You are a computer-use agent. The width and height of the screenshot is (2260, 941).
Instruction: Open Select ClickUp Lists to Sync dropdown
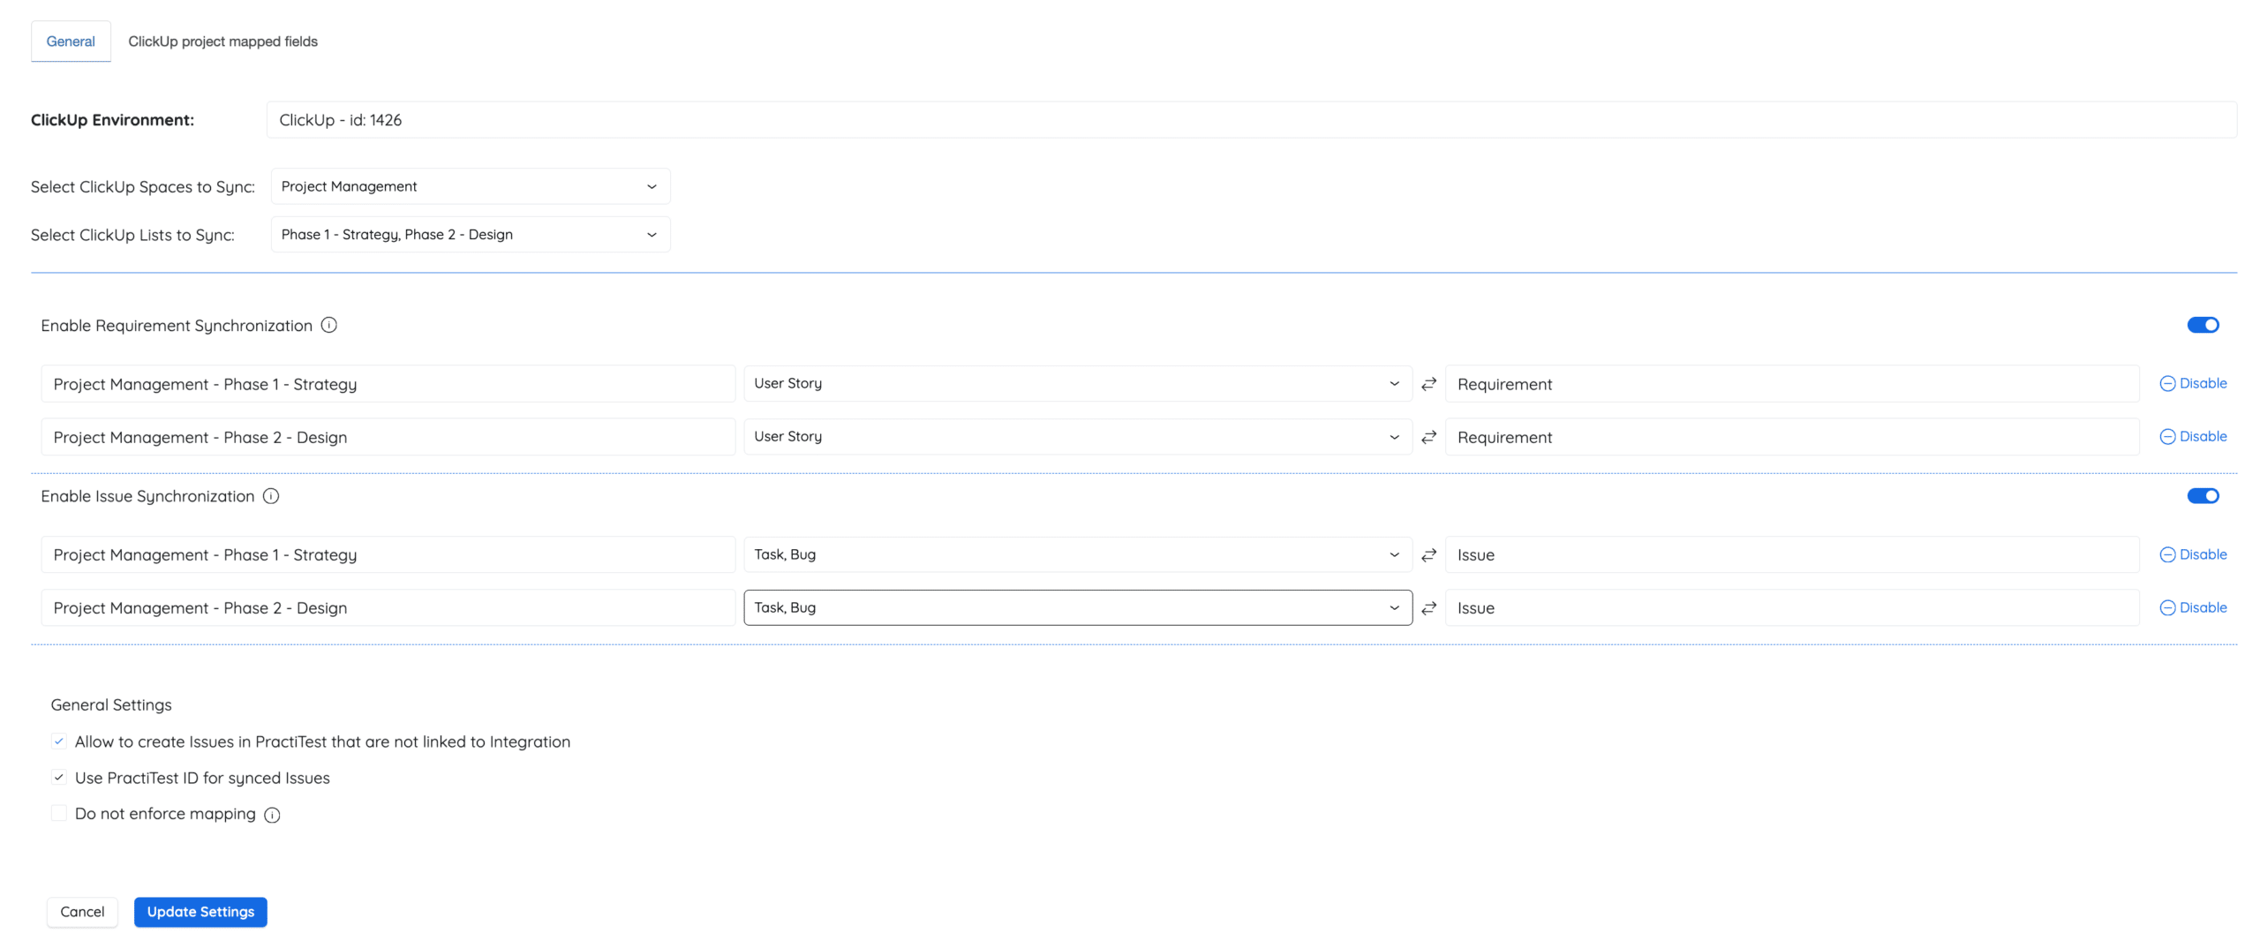470,235
